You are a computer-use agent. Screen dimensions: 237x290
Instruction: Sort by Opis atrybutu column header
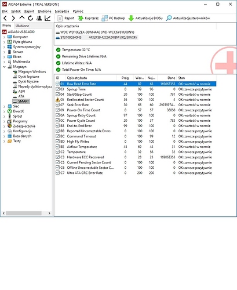(x=91, y=78)
